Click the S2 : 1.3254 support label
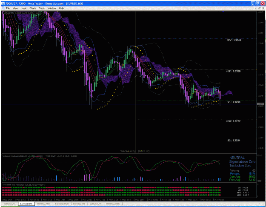Screen dimensions: 266x207 coord(234,141)
